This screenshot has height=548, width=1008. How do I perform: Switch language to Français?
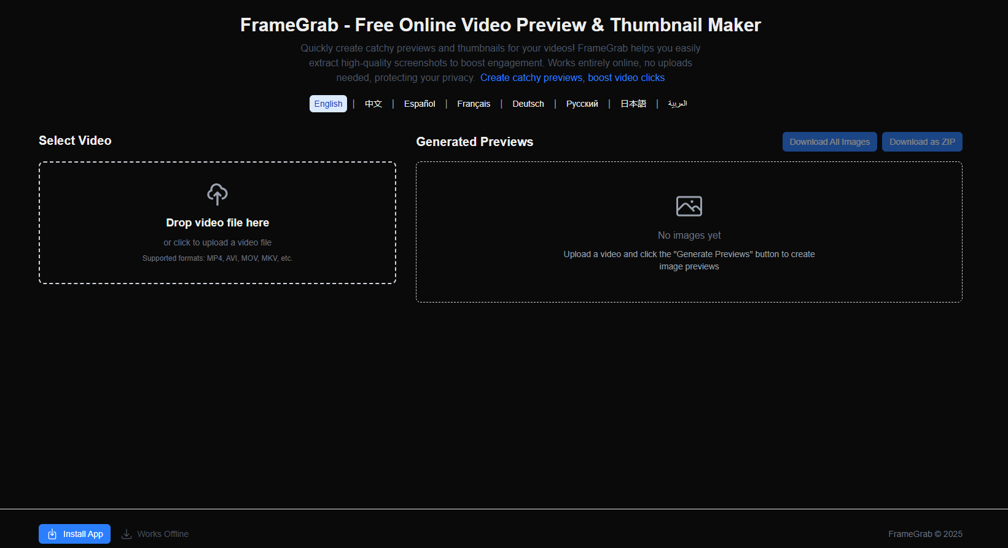pos(474,104)
